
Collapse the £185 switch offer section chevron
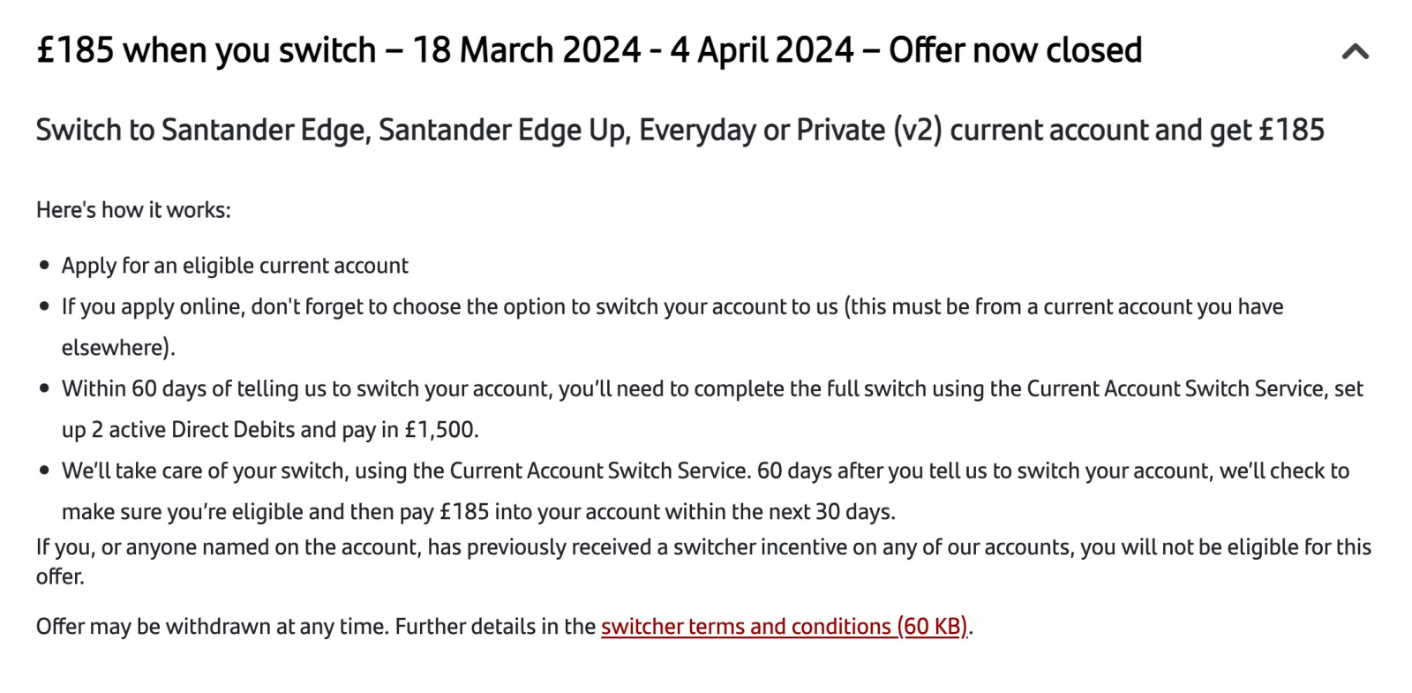[x=1355, y=51]
